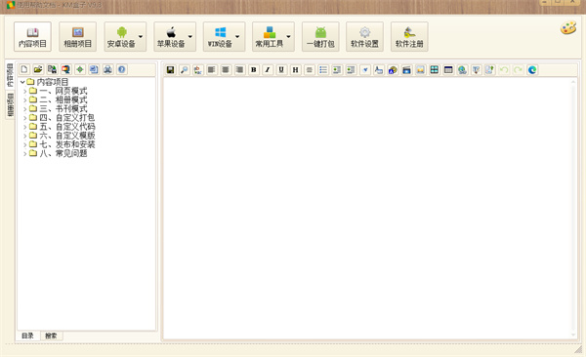The image size is (586, 357).
Task: Expand the 一、网页模式 folder
Action: [25, 91]
